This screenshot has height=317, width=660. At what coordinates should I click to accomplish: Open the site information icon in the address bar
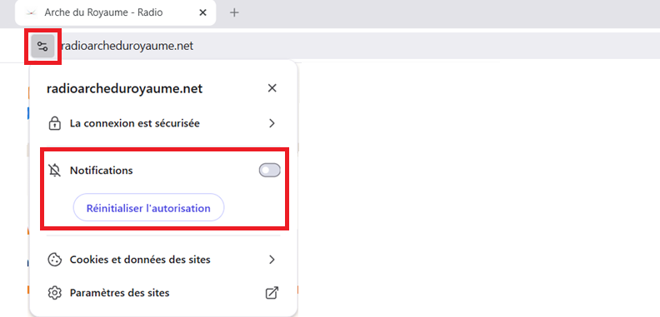(x=42, y=46)
